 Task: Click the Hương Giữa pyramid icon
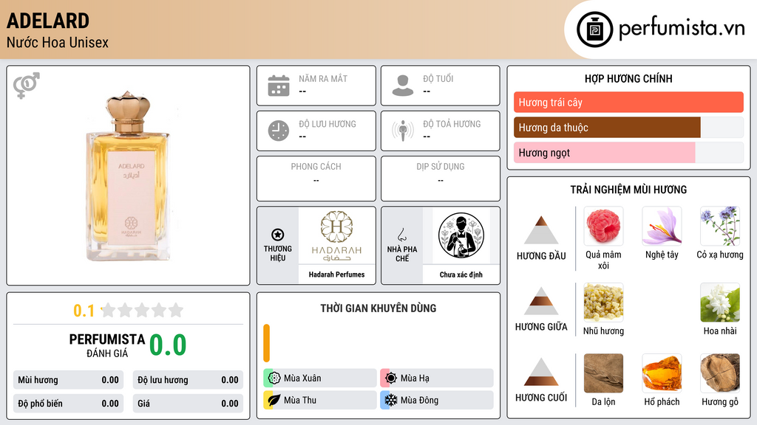pyautogui.click(x=541, y=301)
